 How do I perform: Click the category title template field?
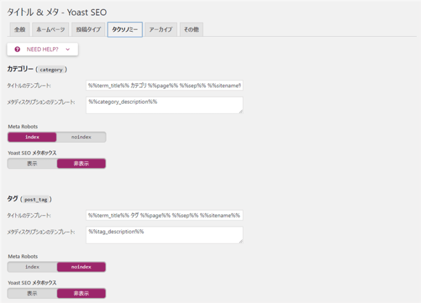164,85
